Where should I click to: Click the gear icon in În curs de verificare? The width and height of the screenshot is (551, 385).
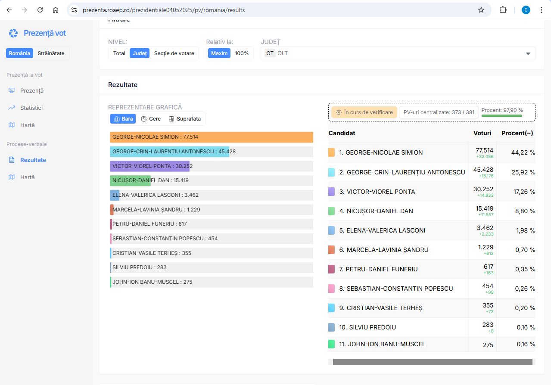[339, 112]
